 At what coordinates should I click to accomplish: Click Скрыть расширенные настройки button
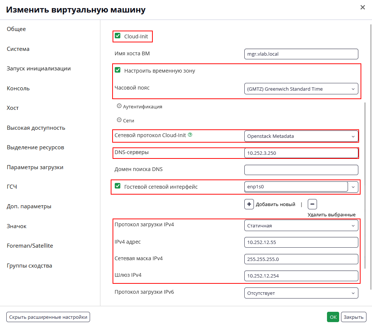tap(48, 317)
